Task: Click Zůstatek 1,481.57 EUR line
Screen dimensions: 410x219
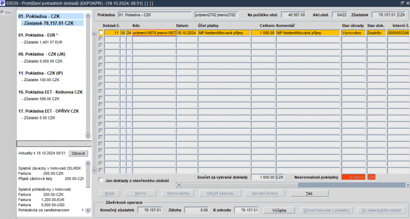Action: 42,42
